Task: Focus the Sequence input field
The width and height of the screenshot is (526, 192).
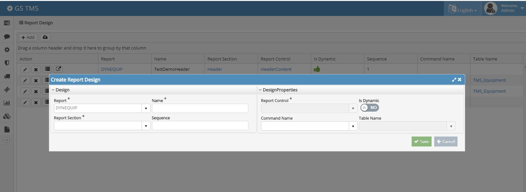Action: [200, 126]
